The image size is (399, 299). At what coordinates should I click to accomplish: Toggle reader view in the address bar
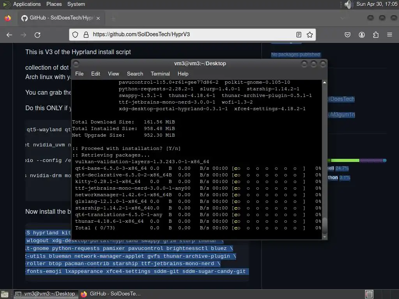click(x=299, y=35)
